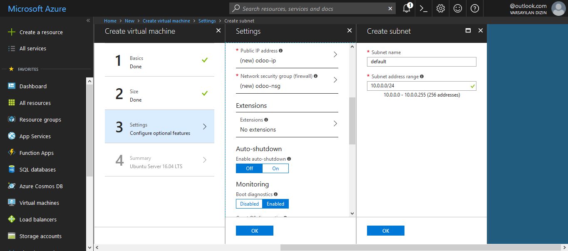Open the Extensions chevron row
The width and height of the screenshot is (568, 251).
[x=335, y=124]
